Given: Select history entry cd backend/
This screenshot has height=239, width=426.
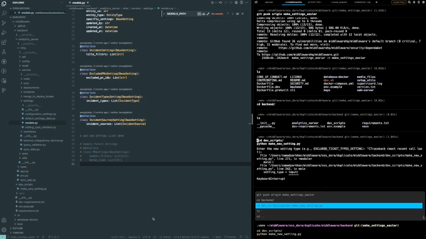Looking at the screenshot, I should click(x=339, y=200).
